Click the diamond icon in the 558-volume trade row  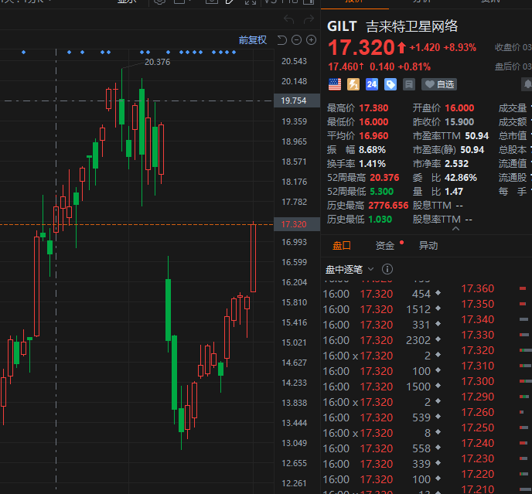pos(438,448)
